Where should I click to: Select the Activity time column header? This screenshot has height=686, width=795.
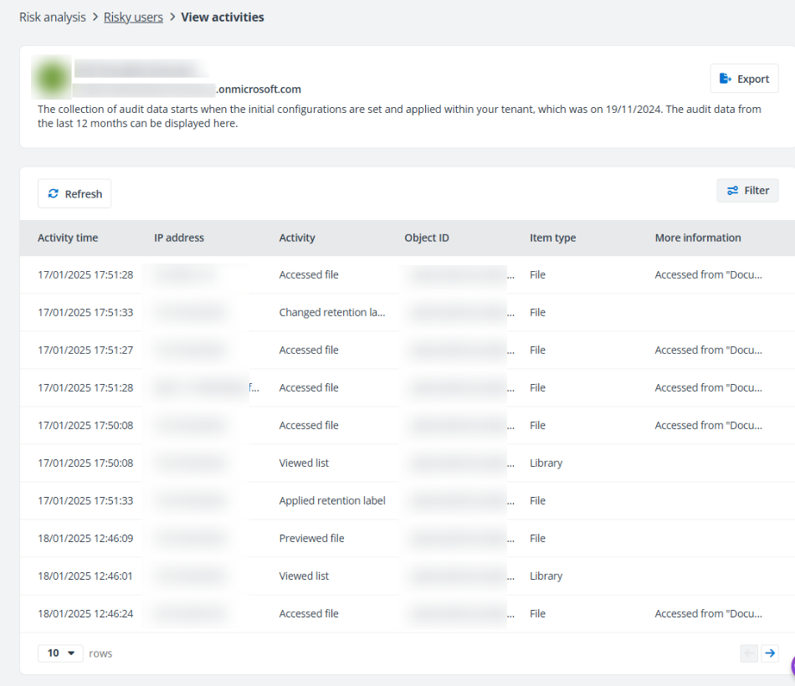68,238
